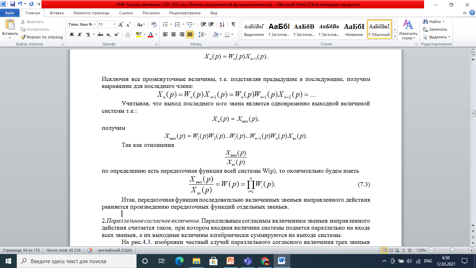
Task: Switch to the Ссылки tab
Action: [x=126, y=13]
